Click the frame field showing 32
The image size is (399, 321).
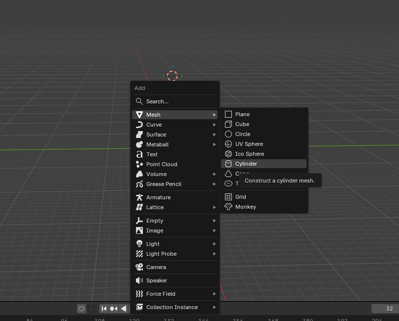385,309
